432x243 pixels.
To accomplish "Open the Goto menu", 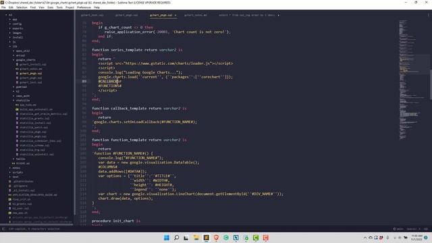I will click(51, 7).
